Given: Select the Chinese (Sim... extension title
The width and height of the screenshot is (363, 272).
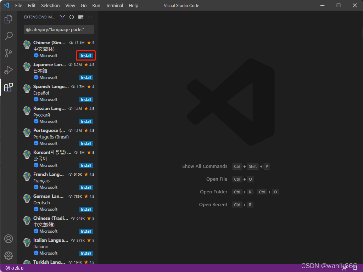Looking at the screenshot, I should click(x=49, y=42).
